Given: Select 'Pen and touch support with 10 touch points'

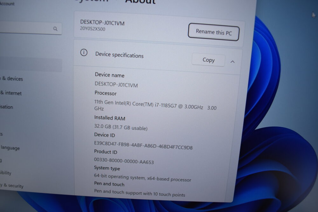Looking at the screenshot, I should tap(140, 193).
